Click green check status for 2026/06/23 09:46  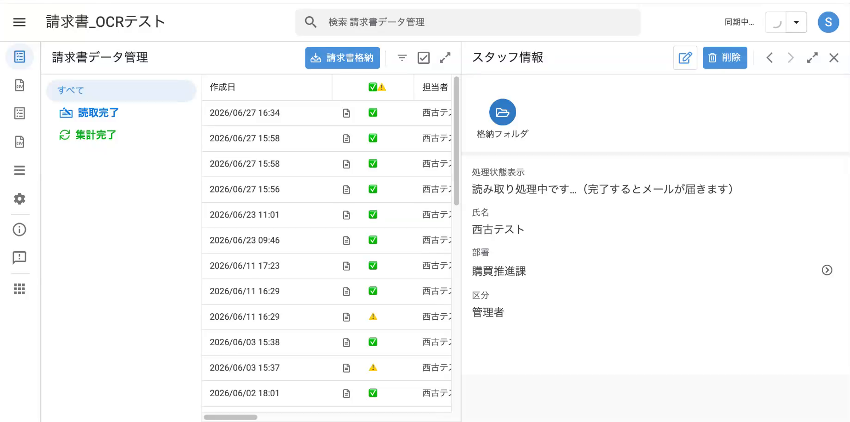pyautogui.click(x=373, y=240)
